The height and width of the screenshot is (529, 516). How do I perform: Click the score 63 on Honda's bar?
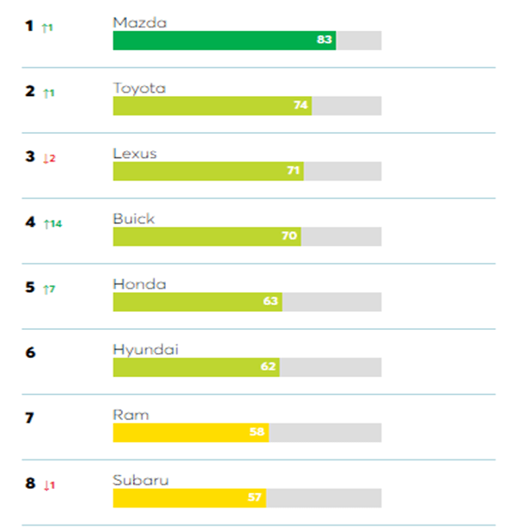pos(271,302)
